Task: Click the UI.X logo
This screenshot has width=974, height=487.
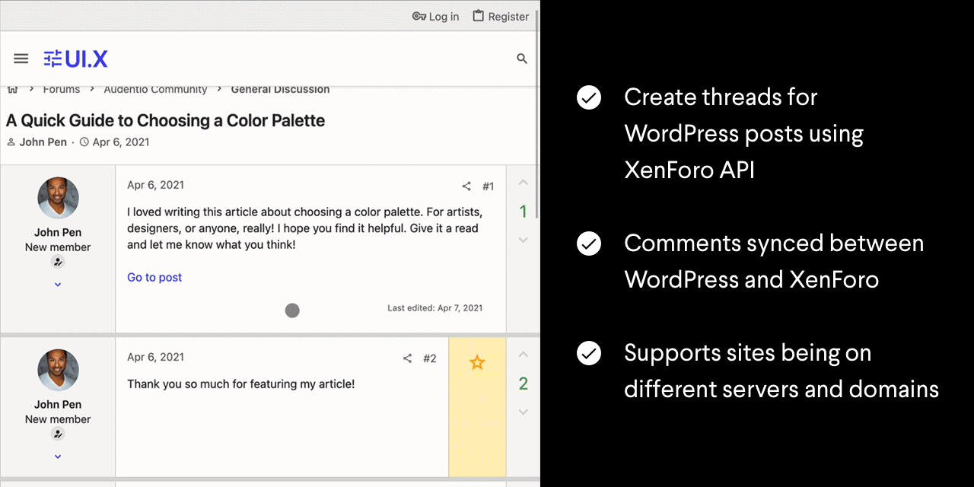Action: (75, 58)
